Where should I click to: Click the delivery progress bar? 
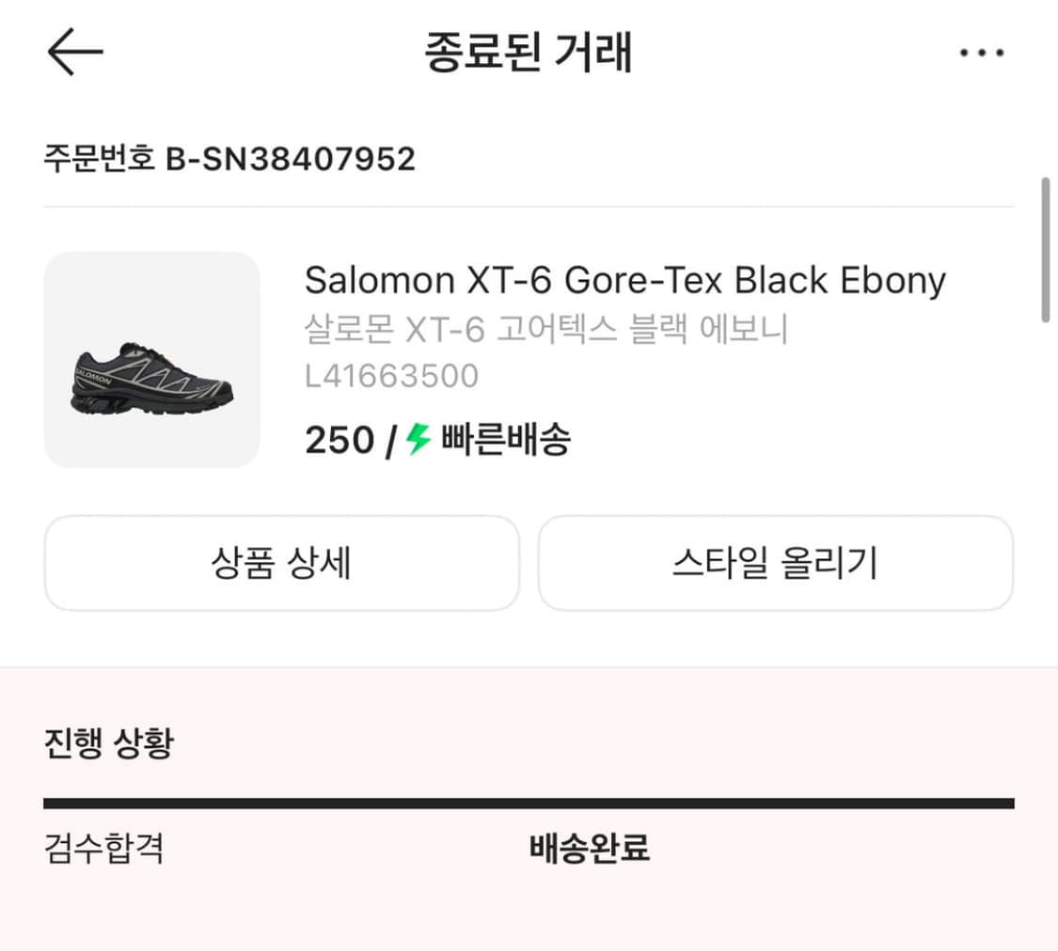point(529,802)
